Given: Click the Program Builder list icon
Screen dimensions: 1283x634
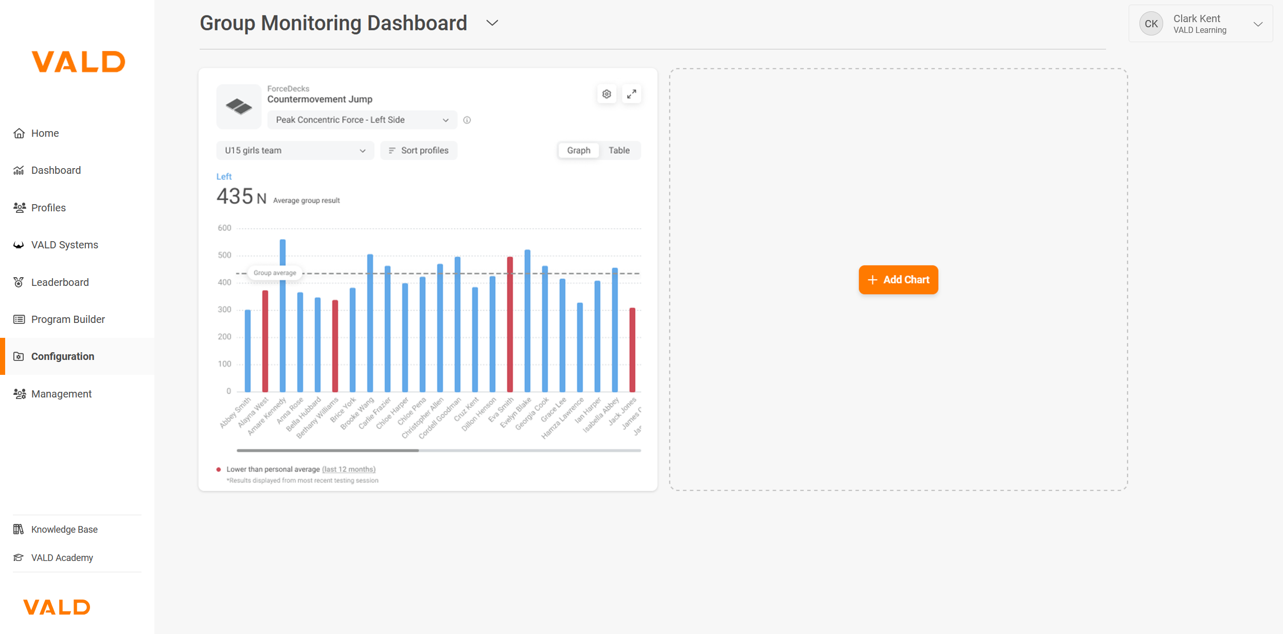Looking at the screenshot, I should click(19, 319).
